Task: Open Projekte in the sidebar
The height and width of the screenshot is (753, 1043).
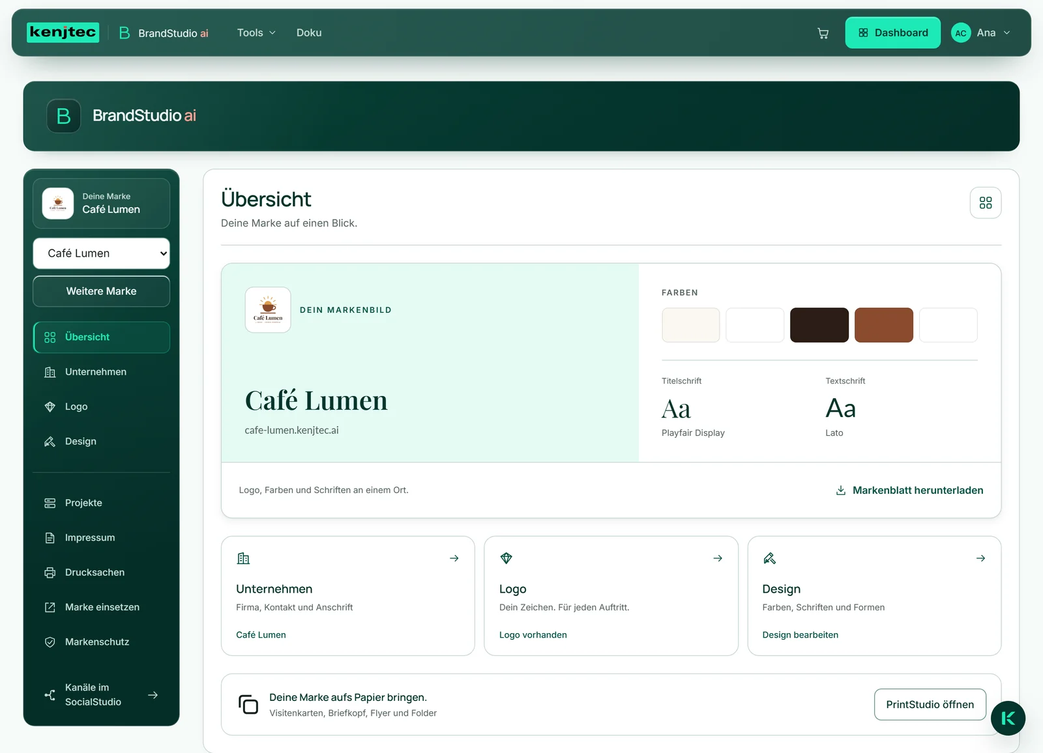Action: (101, 503)
